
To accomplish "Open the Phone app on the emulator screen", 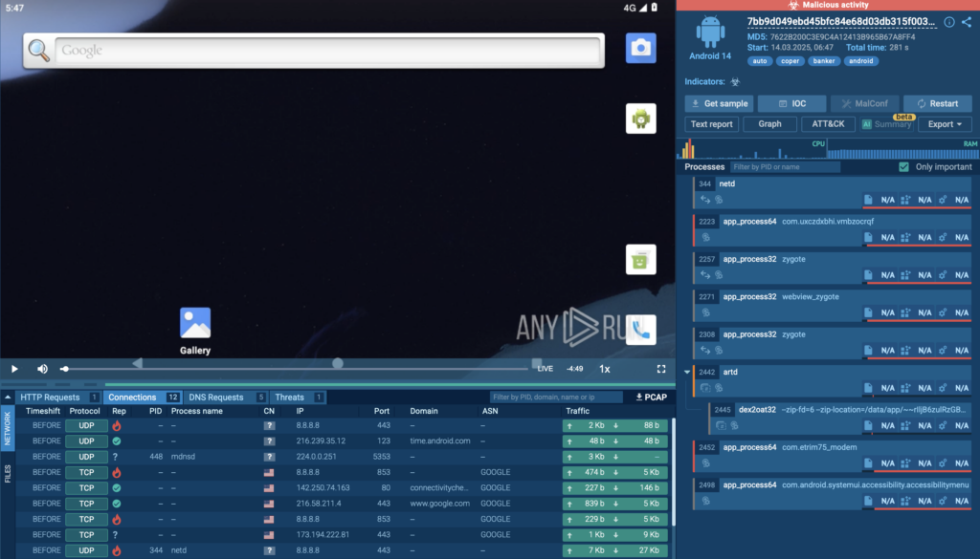I will tap(640, 328).
